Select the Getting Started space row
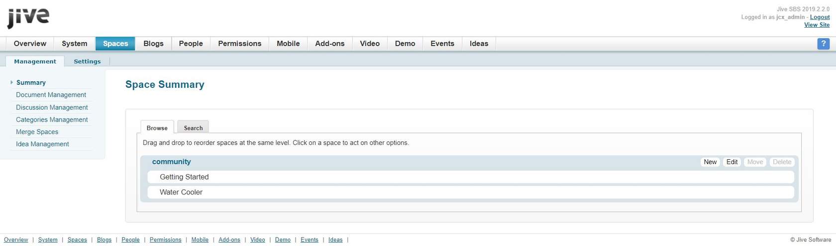This screenshot has height=246, width=836. point(184,177)
